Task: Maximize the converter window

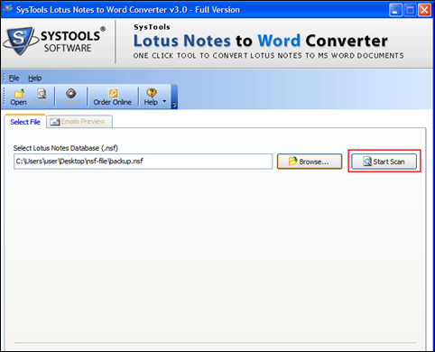Action: pos(410,10)
